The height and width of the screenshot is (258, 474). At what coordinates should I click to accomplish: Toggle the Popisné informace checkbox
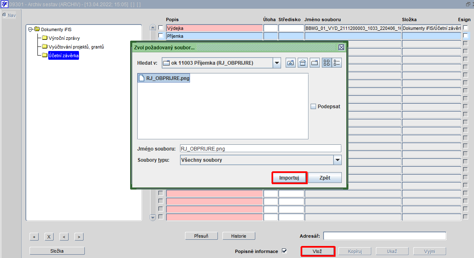(x=284, y=251)
